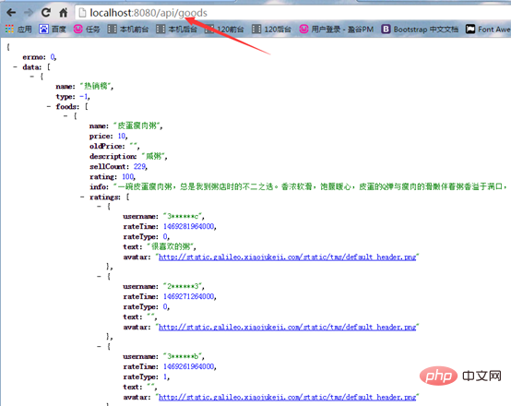The height and width of the screenshot is (406, 511).
Task: Open the 120后台 bookmark
Action: click(x=271, y=30)
